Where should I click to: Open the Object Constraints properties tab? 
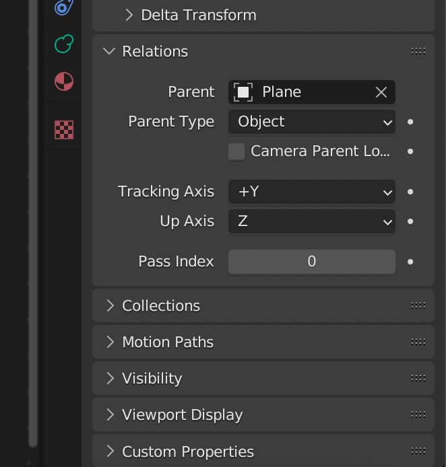click(x=63, y=7)
